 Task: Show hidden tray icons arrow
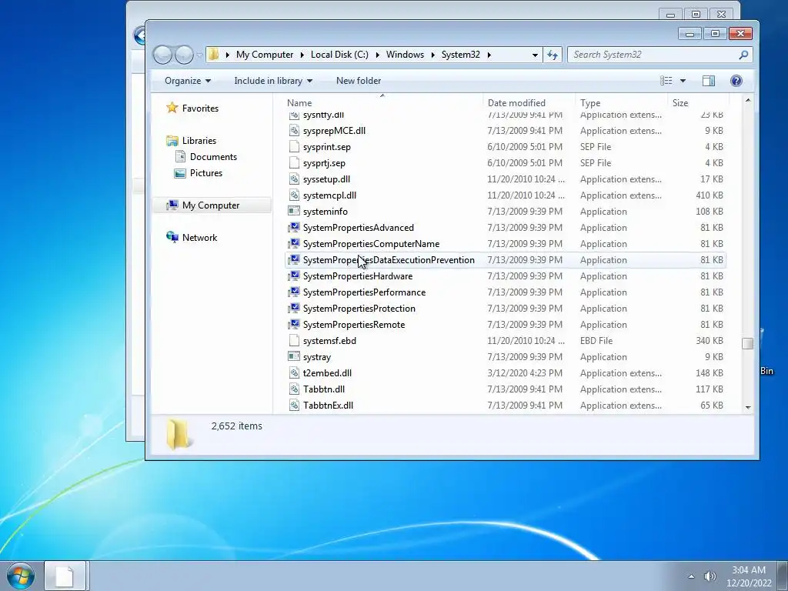click(691, 576)
